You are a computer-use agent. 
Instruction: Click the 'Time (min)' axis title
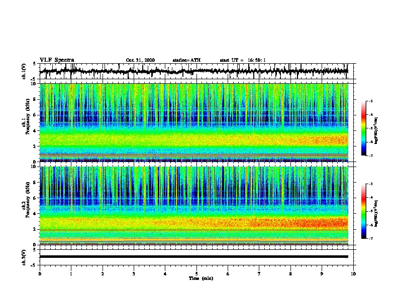pos(201,278)
